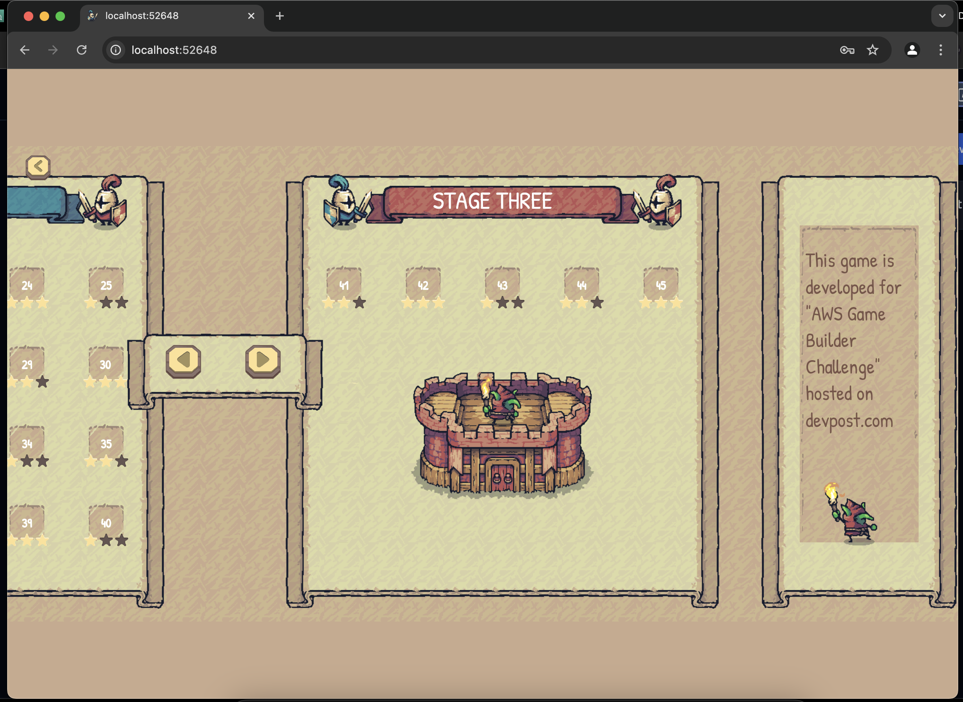Choose level 44

581,285
